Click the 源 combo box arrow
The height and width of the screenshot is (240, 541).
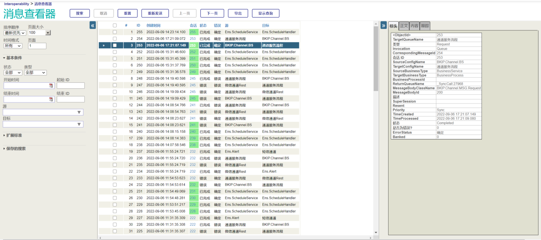[79, 112]
